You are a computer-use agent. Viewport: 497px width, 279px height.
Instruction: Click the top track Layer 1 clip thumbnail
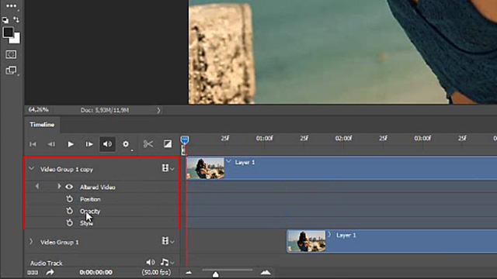(205, 168)
